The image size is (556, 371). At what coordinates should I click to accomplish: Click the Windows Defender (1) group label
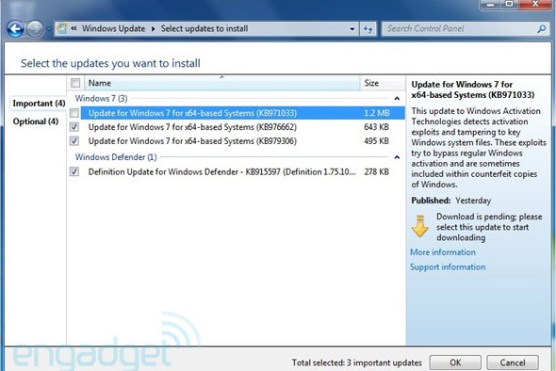[116, 157]
